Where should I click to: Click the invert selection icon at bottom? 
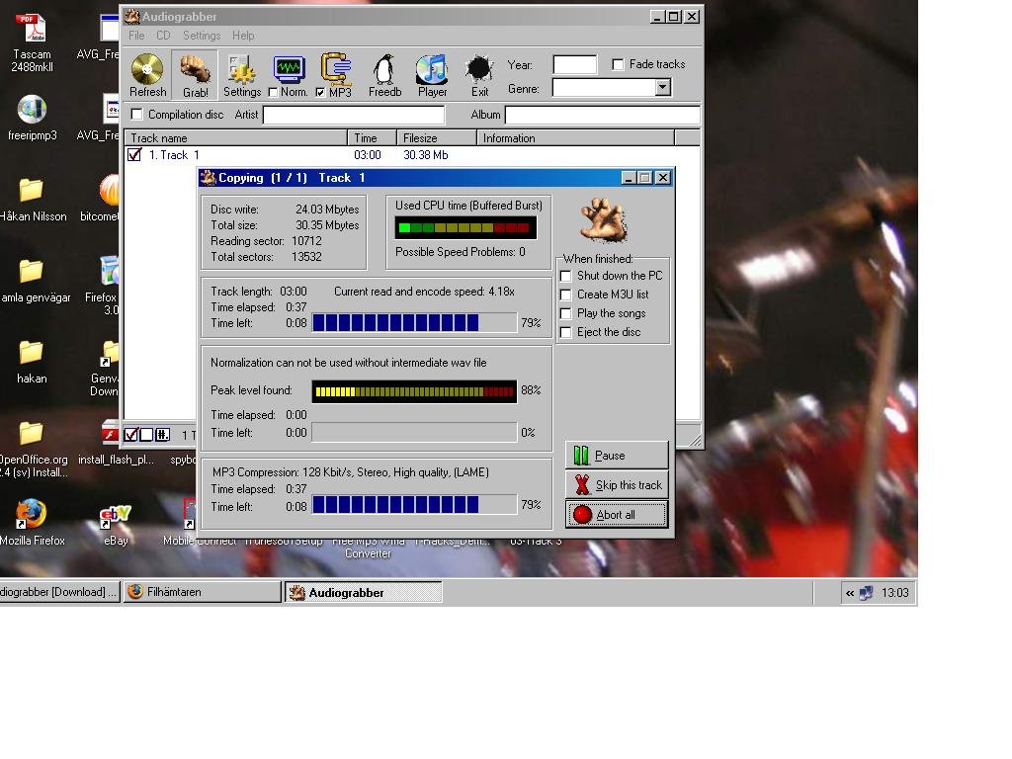point(162,435)
